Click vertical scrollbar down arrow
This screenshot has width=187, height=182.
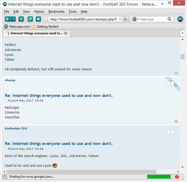click(x=182, y=167)
